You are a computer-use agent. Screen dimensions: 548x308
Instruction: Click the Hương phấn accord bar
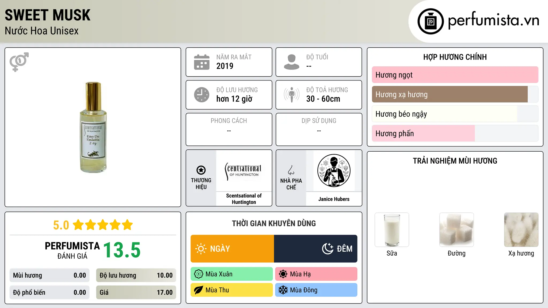(455, 133)
